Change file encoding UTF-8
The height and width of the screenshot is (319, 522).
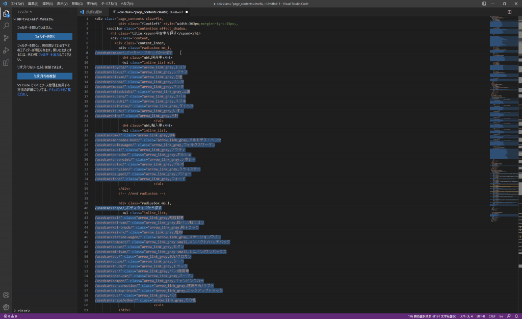coord(481,316)
